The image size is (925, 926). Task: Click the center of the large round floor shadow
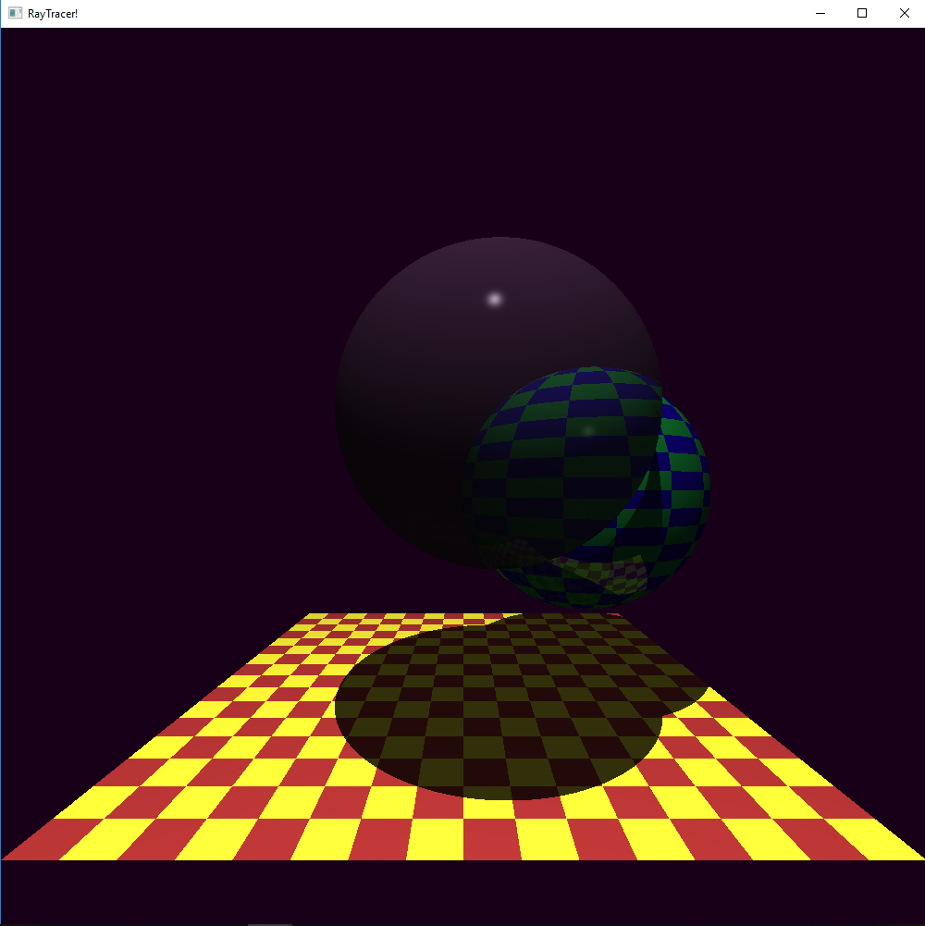pyautogui.click(x=498, y=712)
